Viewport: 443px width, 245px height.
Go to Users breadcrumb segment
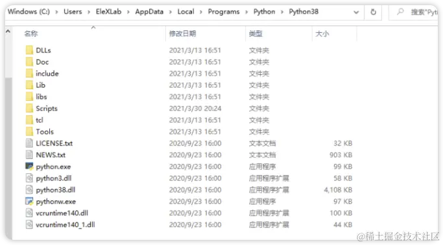[x=73, y=12]
